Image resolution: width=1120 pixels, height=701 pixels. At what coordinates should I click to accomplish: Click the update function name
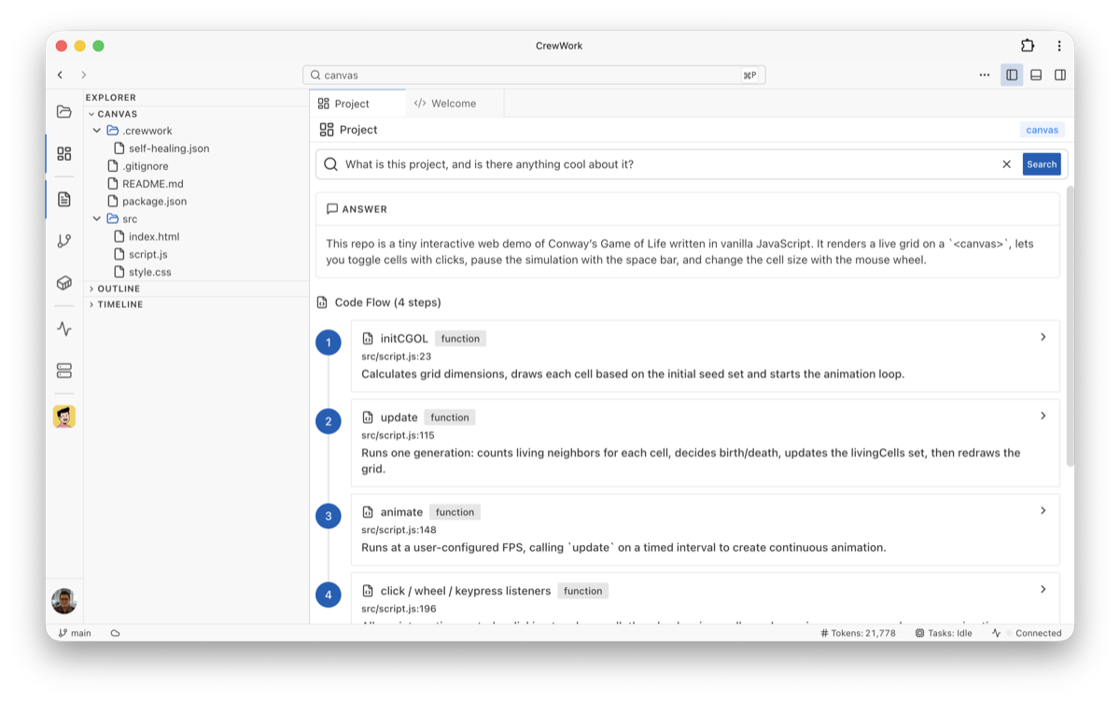[399, 417]
